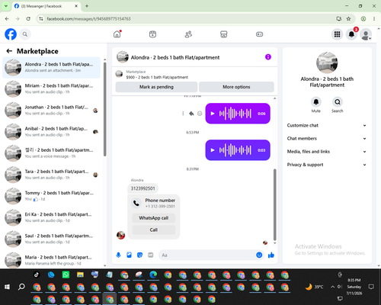Open the large apartment thumbnail in info panel
Image resolution: width=381 pixels, height=305 pixels.
point(327,63)
